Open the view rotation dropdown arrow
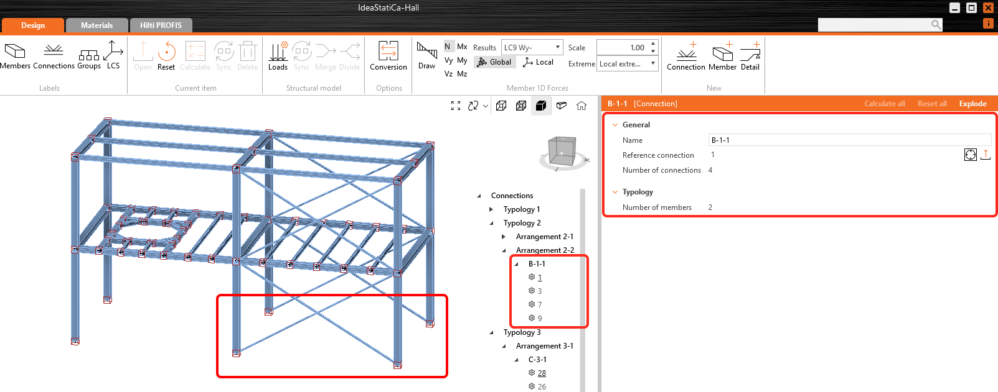Viewport: 998px width, 392px height. tap(486, 106)
